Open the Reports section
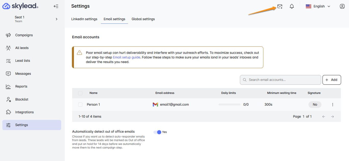 (21, 86)
